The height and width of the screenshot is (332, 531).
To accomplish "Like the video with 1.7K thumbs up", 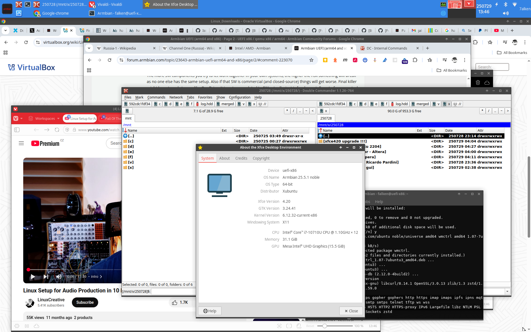I will pos(180,302).
